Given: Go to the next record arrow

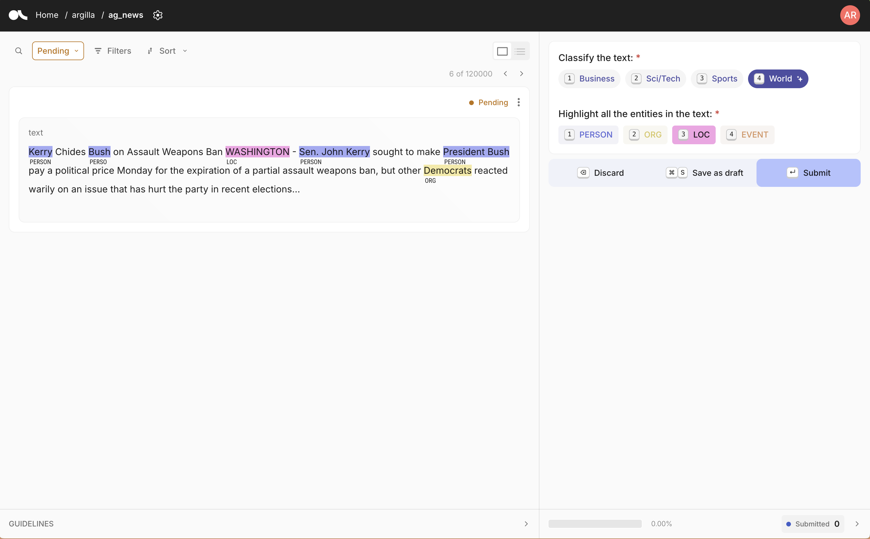Looking at the screenshot, I should click(x=521, y=74).
